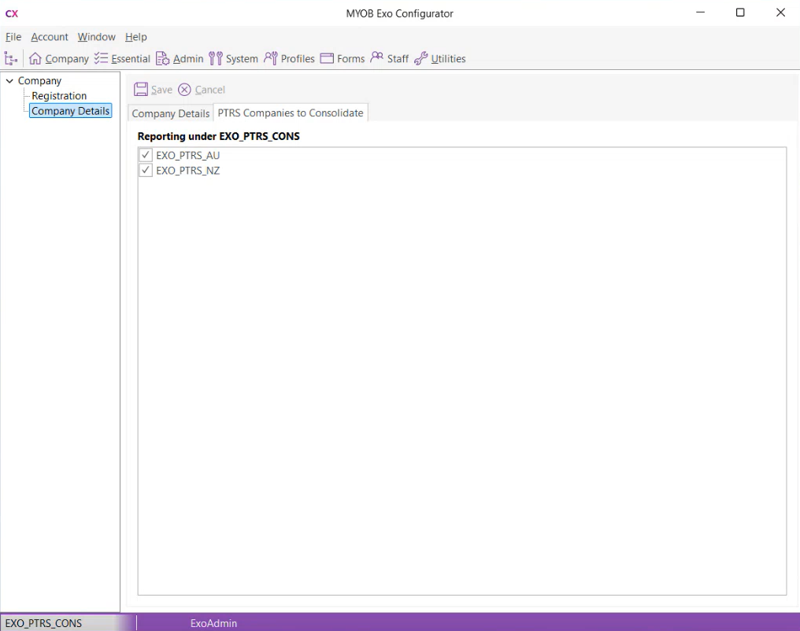Click the Profiles toolbar label
This screenshot has height=631, width=800.
[298, 58]
